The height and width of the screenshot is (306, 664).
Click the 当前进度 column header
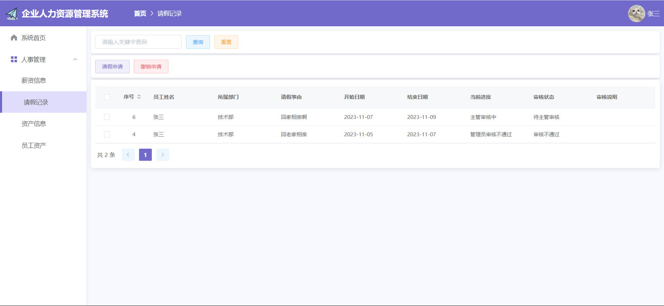pos(481,97)
